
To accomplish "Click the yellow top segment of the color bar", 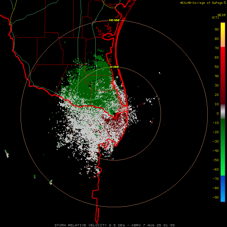I will click(x=223, y=35).
